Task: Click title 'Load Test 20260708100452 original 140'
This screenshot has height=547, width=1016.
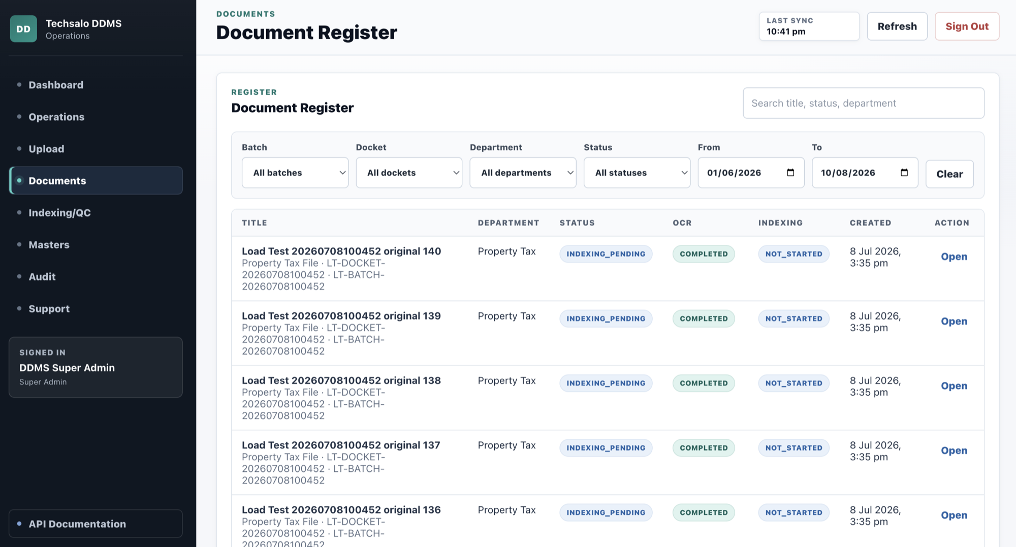Action: click(341, 251)
